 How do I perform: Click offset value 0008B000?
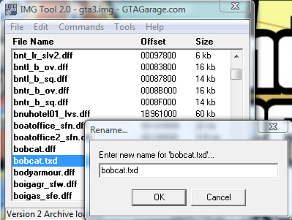click(159, 91)
